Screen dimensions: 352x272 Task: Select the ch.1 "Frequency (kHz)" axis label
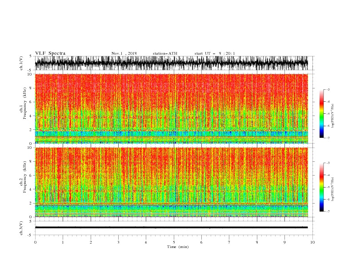click(x=25, y=103)
